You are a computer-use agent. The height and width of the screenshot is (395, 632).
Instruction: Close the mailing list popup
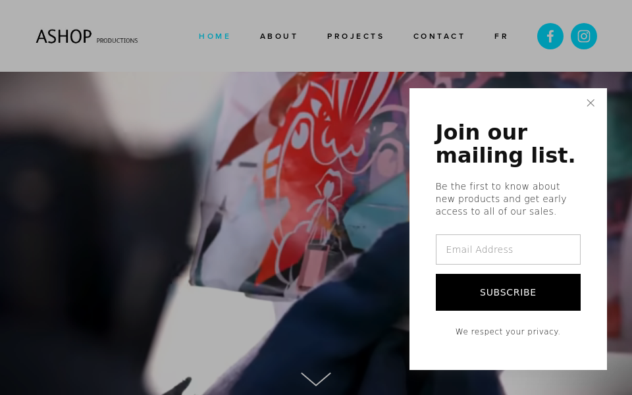click(591, 103)
